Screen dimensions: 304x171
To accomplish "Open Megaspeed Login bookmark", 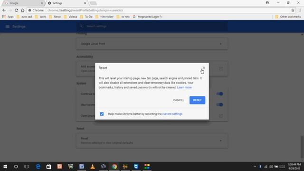I will coord(148,17).
